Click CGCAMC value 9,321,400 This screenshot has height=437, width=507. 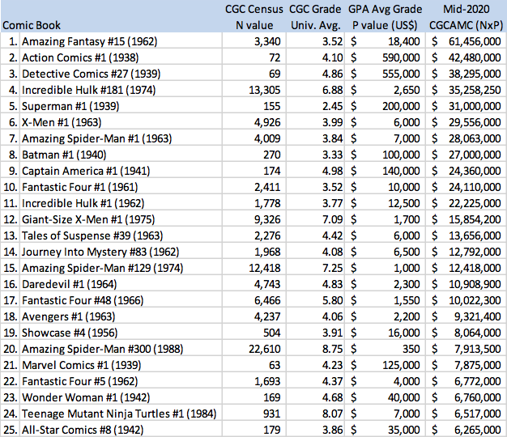pyautogui.click(x=478, y=316)
